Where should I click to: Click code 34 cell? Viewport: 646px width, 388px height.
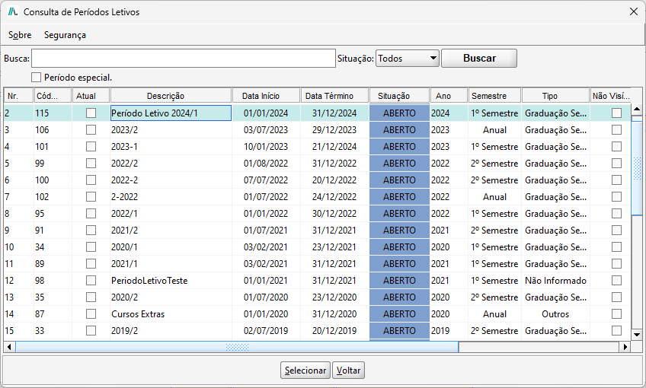[x=53, y=246]
